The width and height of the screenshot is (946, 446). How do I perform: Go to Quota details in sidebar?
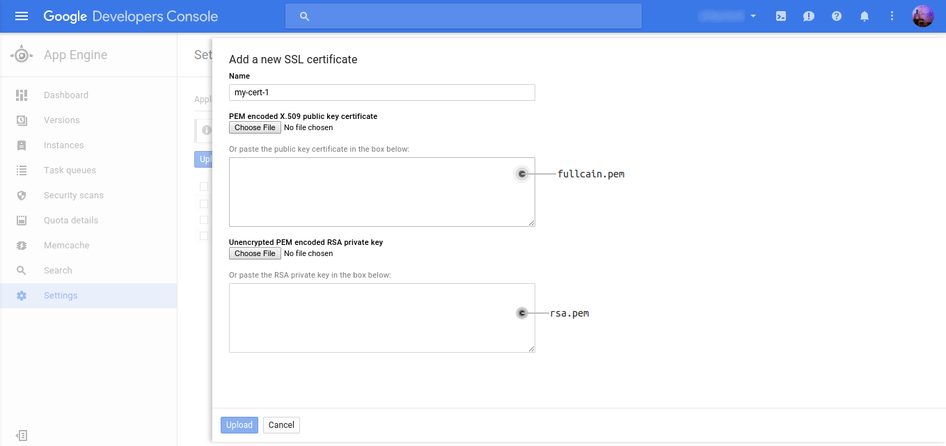pyautogui.click(x=88, y=221)
